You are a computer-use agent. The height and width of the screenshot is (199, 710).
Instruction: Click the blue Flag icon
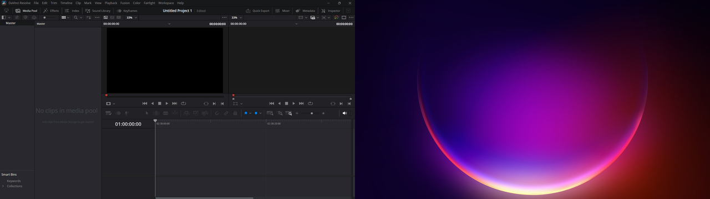(246, 113)
